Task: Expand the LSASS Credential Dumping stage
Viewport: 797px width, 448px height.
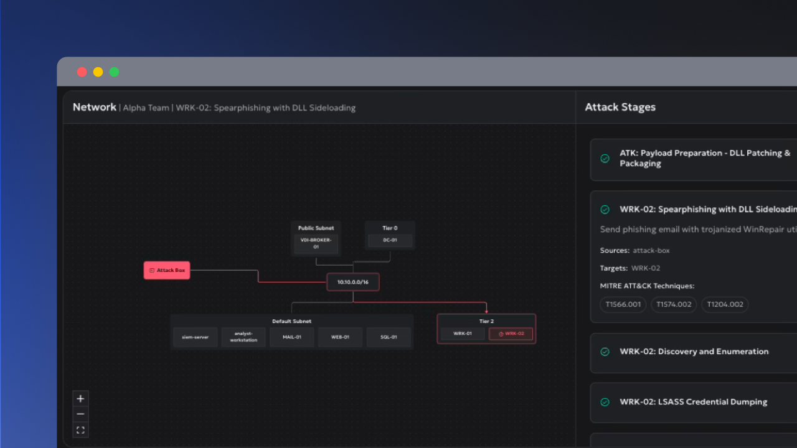Action: tap(694, 402)
